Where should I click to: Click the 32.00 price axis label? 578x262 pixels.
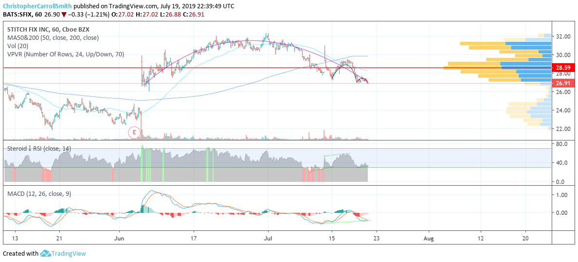coord(562,37)
